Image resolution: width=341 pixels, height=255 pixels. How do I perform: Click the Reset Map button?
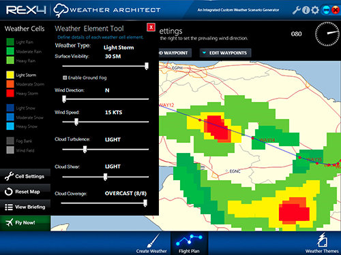point(25,192)
